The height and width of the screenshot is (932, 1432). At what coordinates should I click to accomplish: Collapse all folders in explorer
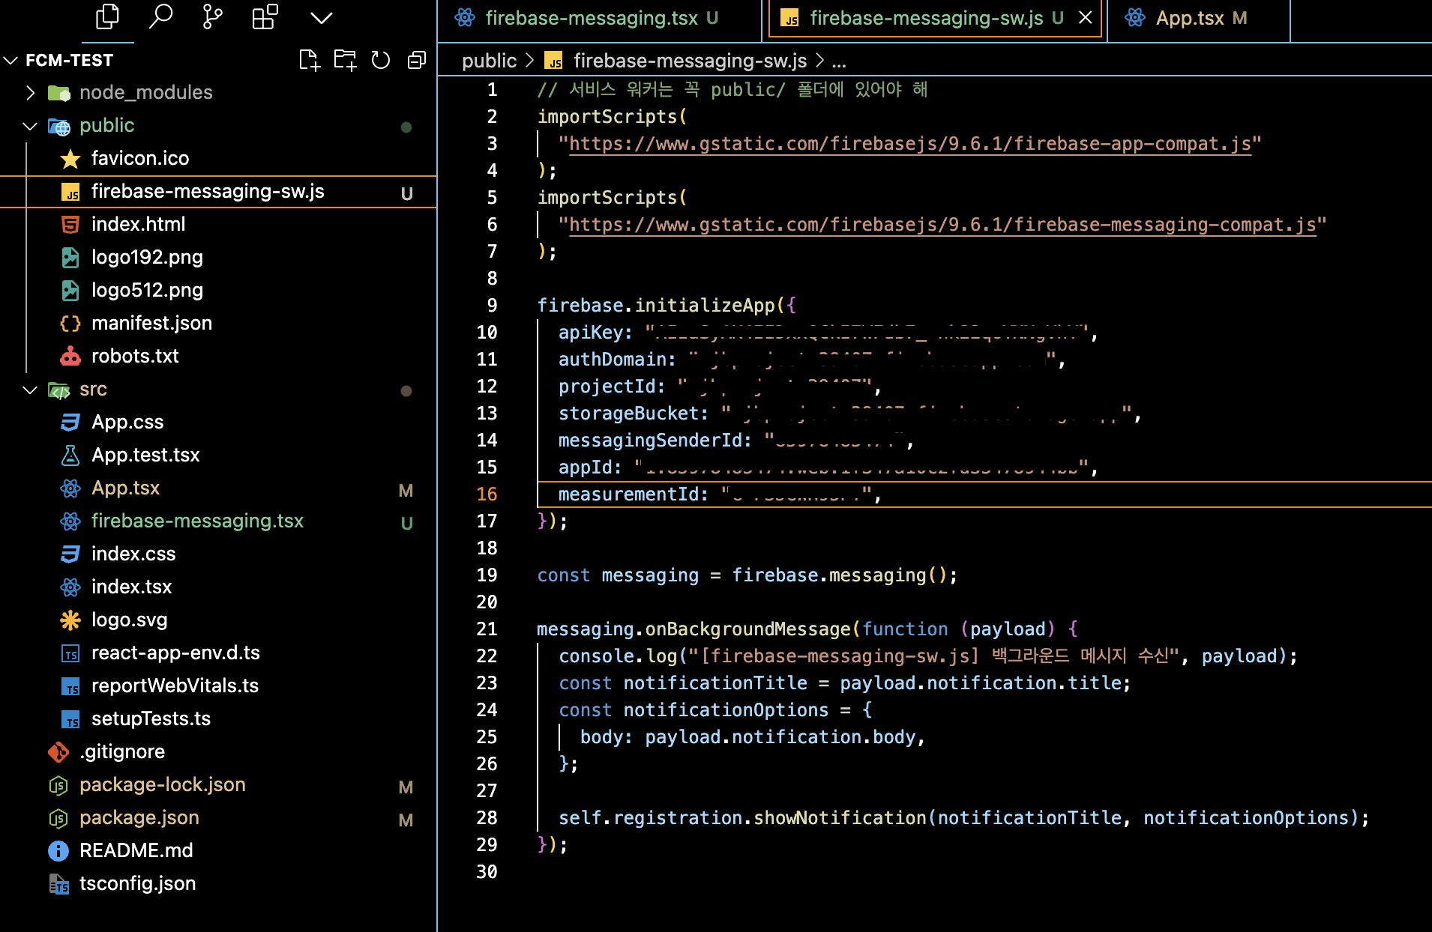(417, 61)
